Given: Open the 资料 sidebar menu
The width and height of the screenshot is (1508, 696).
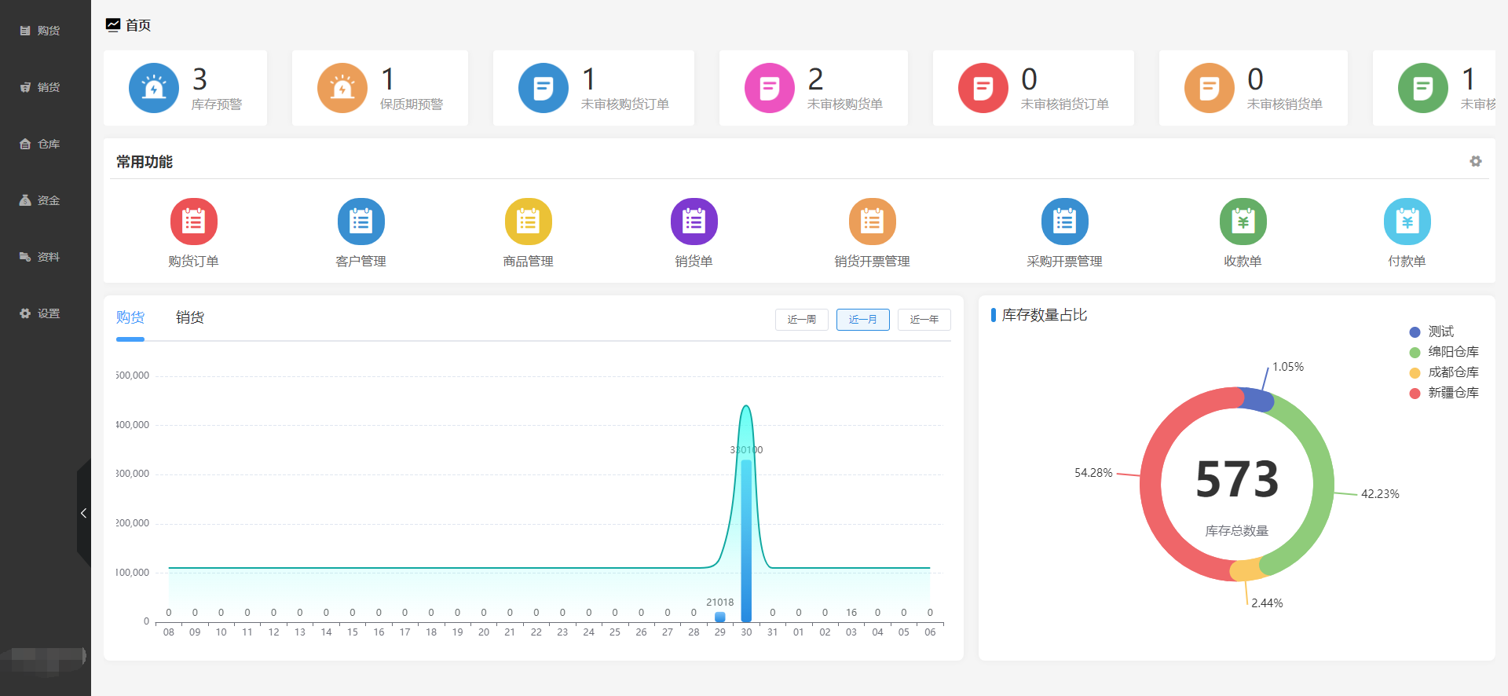Looking at the screenshot, I should [x=39, y=257].
